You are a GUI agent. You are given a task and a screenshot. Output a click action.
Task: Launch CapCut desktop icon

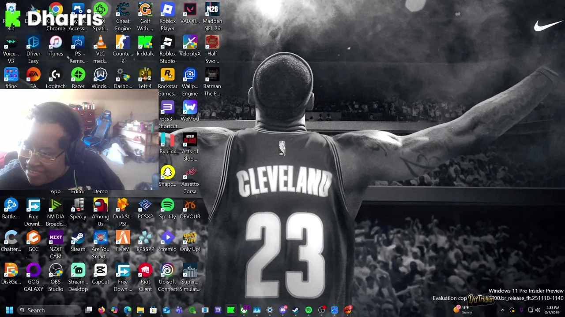[x=101, y=274]
